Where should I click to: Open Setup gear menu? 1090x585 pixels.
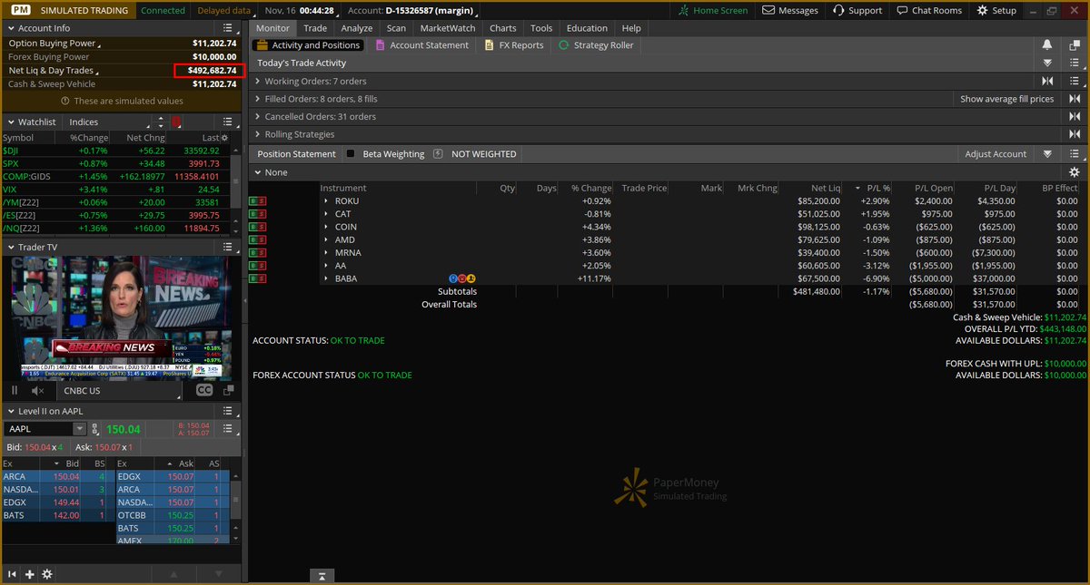[x=997, y=10]
